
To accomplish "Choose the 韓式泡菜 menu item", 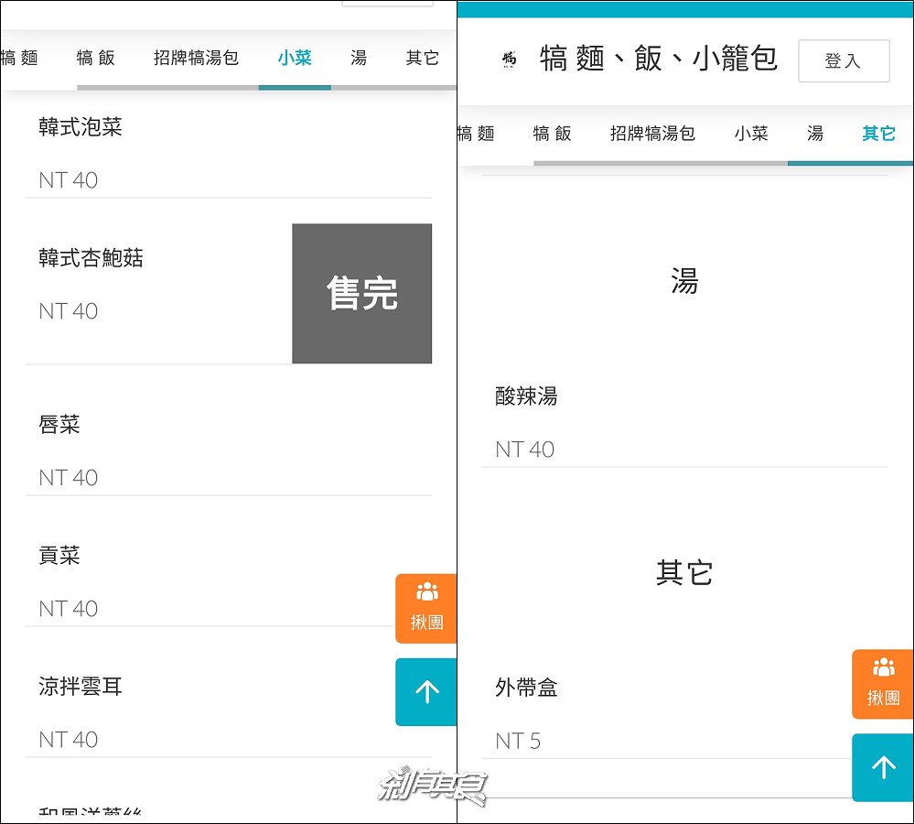I will [x=81, y=128].
